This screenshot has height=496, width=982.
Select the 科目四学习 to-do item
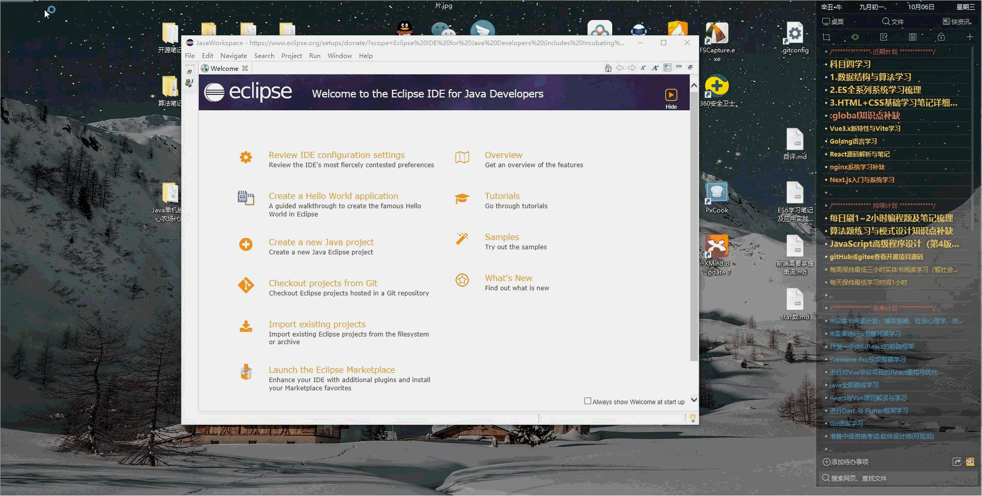point(850,64)
